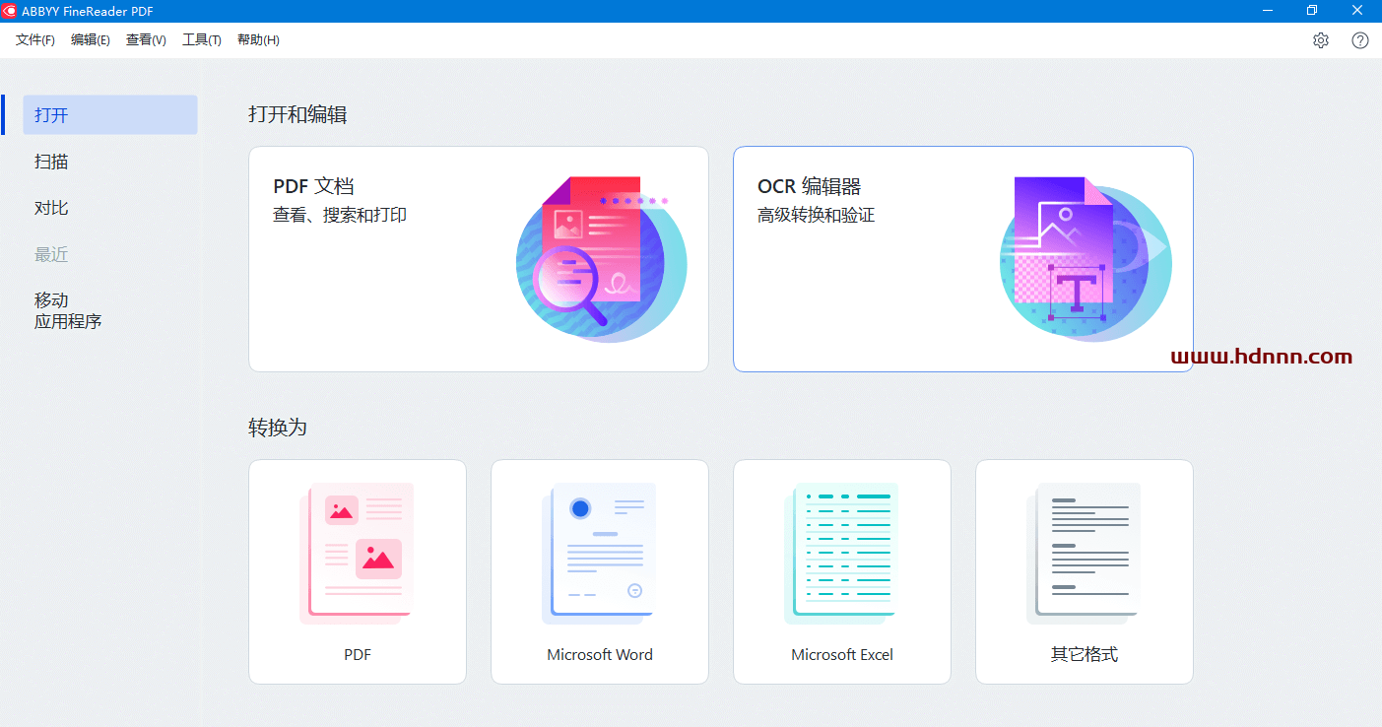Open the 帮助(H) menu
Screen dimensions: 1382x727
click(258, 40)
